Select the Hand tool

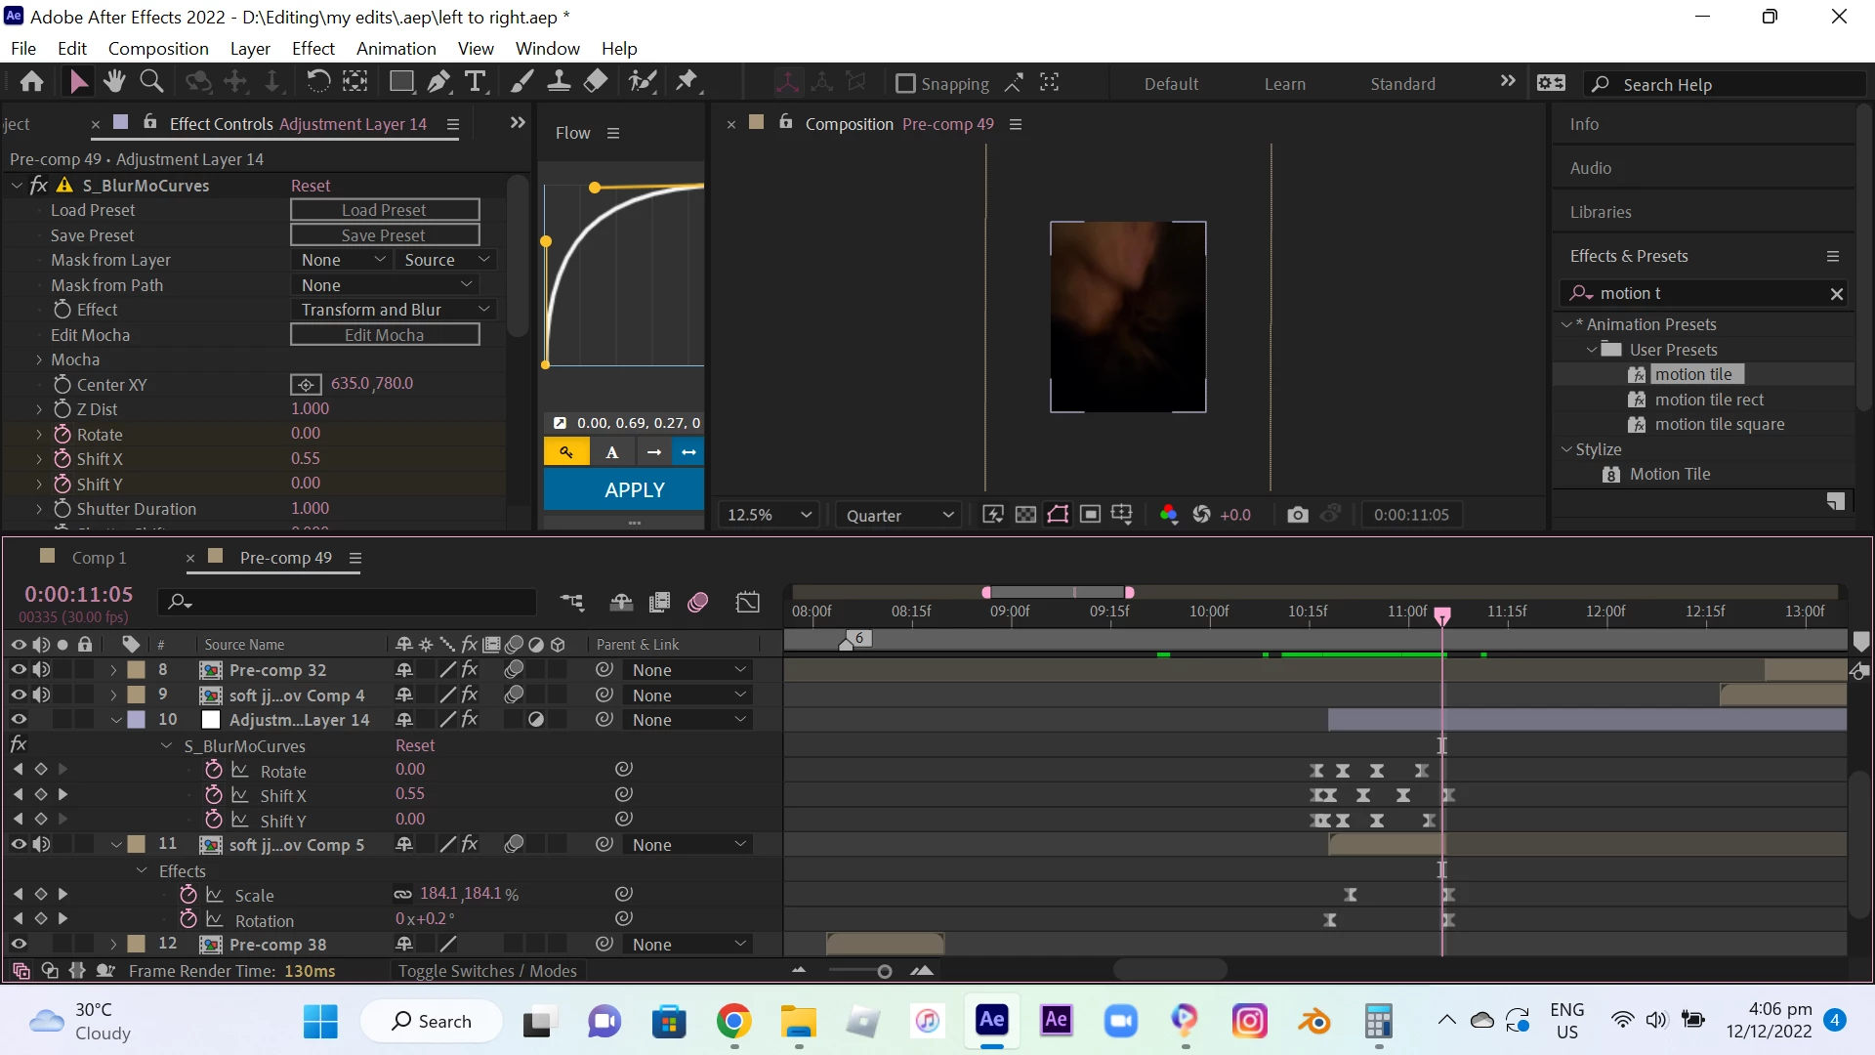coord(114,82)
